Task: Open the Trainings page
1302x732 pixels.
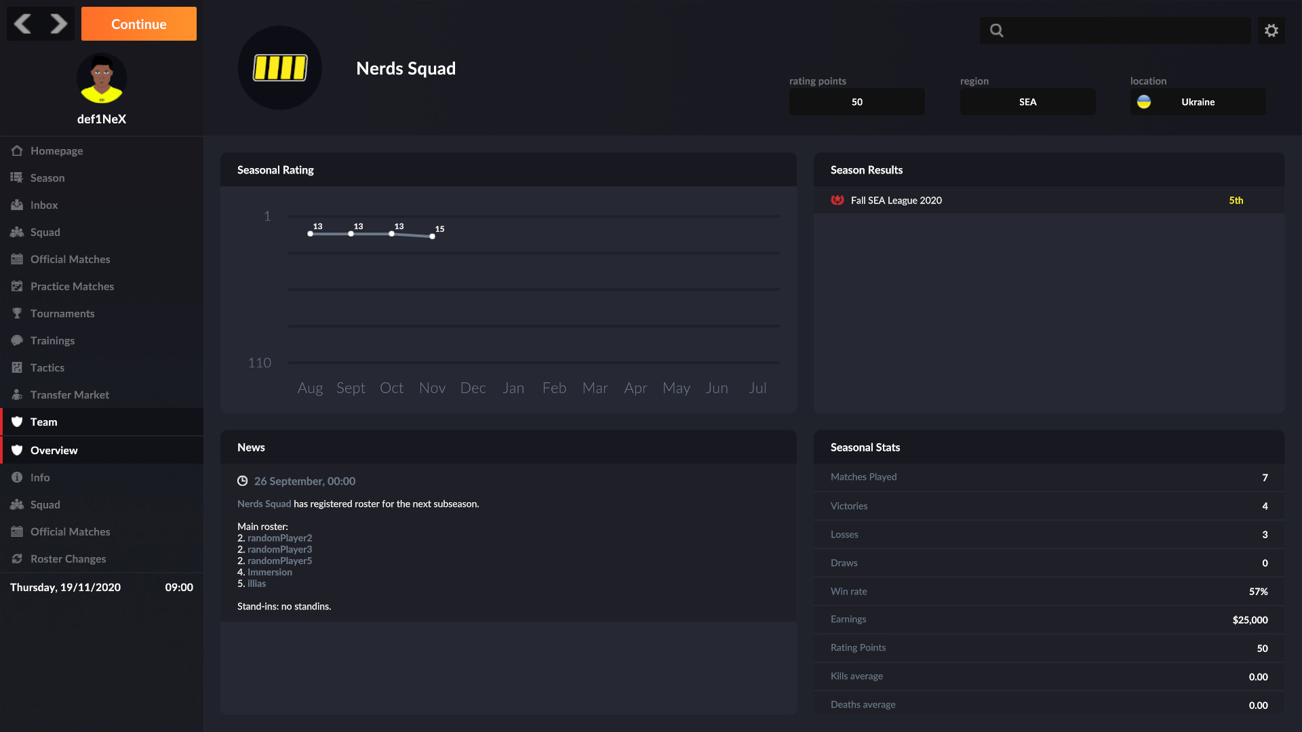Action: [52, 340]
